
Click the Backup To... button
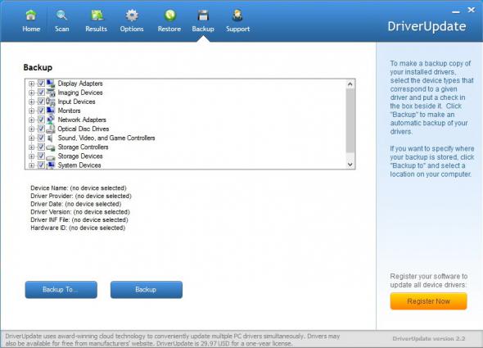pos(61,290)
